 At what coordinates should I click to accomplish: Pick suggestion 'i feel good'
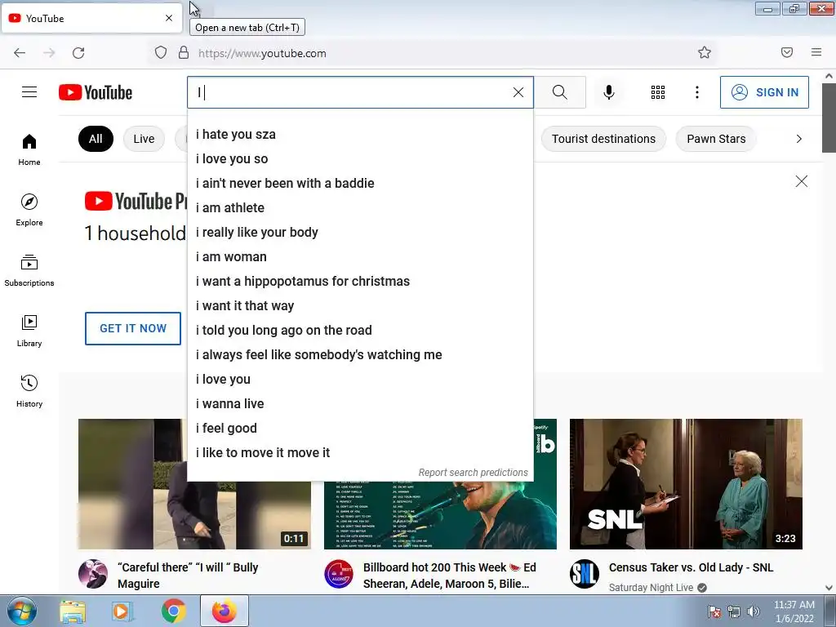pyautogui.click(x=360, y=429)
